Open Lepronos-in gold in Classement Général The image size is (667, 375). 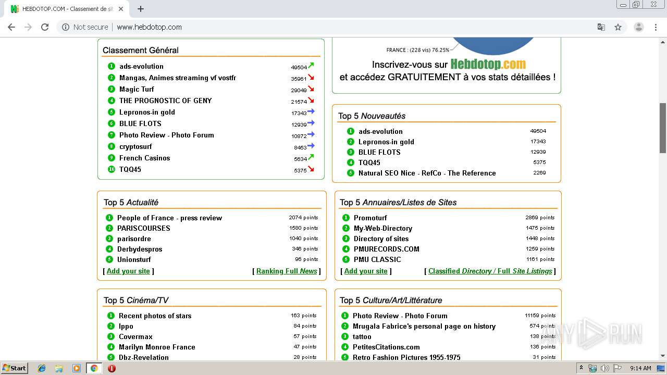click(x=147, y=112)
